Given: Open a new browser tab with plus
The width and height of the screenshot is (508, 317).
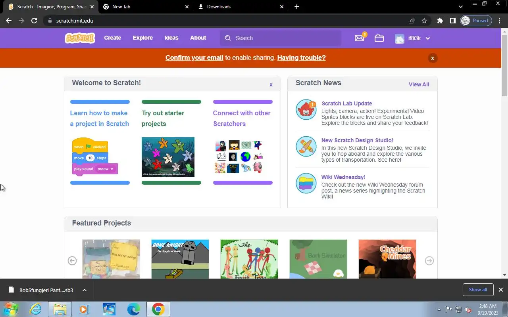Looking at the screenshot, I should click(297, 7).
